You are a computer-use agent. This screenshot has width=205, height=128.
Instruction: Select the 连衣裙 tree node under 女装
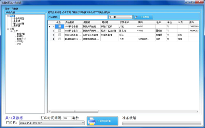click(x=17, y=26)
